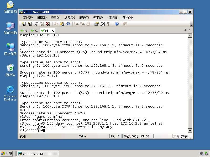Click the 就绪 ready status text
Image resolution: width=210 pixels, height=157 pixels.
23,136
